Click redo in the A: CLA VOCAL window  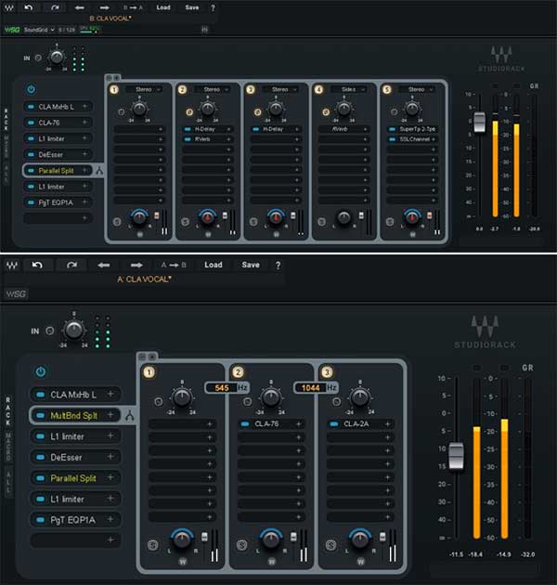tap(71, 265)
